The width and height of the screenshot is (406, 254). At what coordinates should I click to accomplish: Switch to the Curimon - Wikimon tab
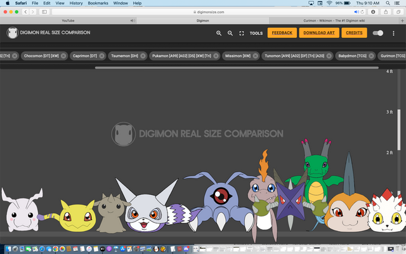(x=334, y=20)
